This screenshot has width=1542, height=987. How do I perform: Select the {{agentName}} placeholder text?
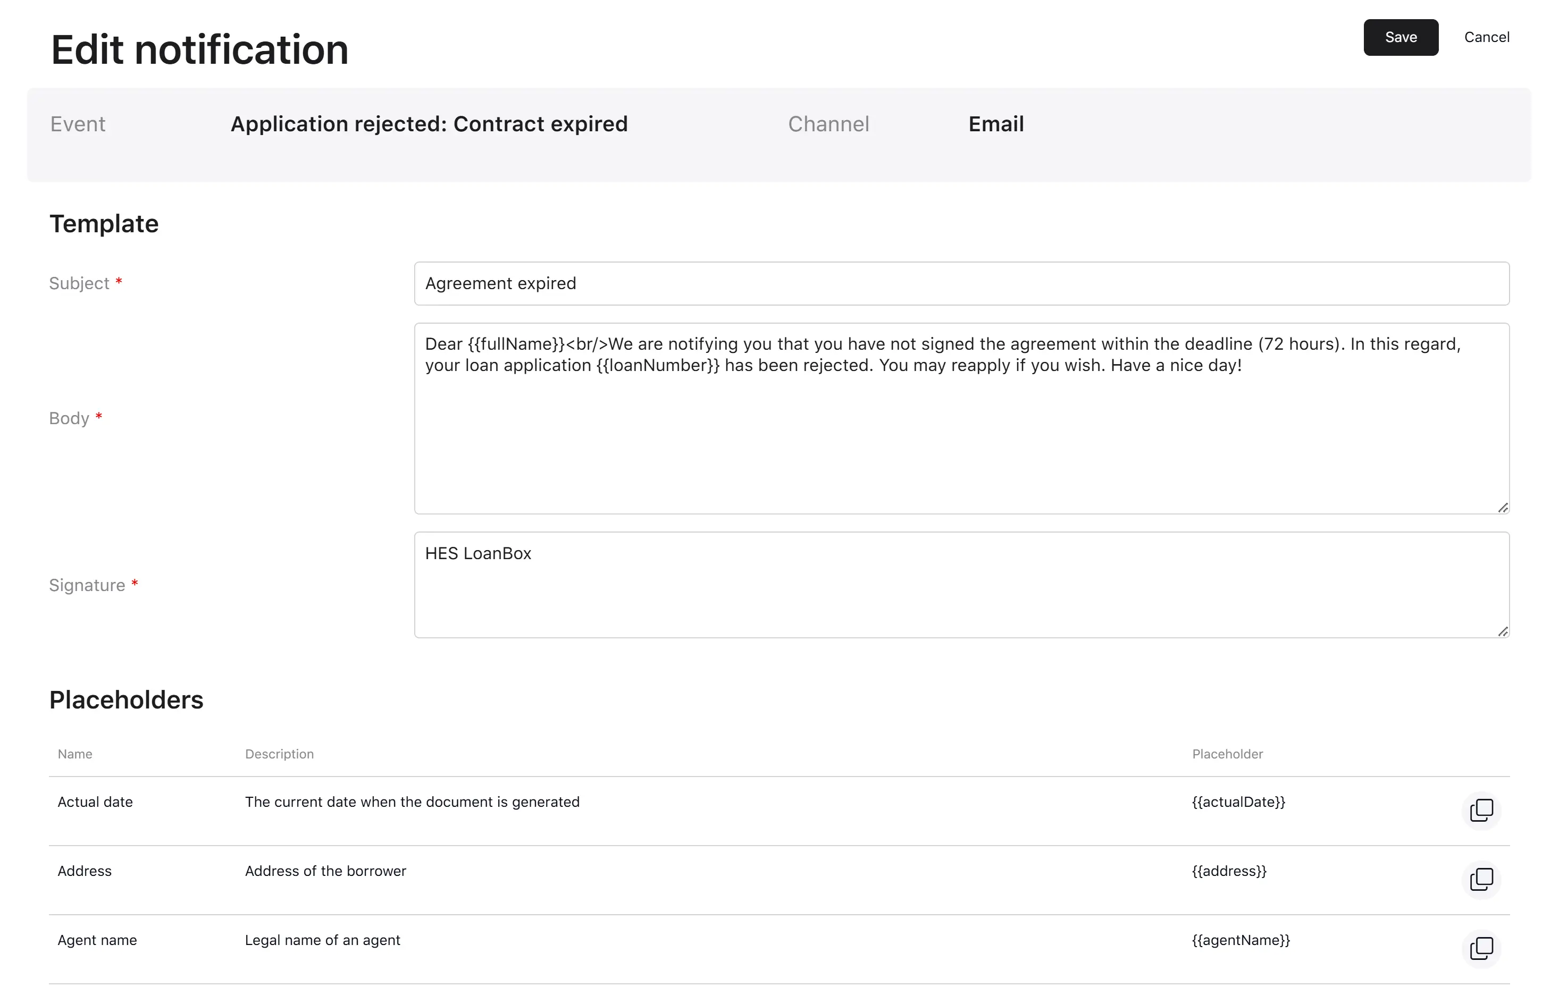click(1241, 940)
